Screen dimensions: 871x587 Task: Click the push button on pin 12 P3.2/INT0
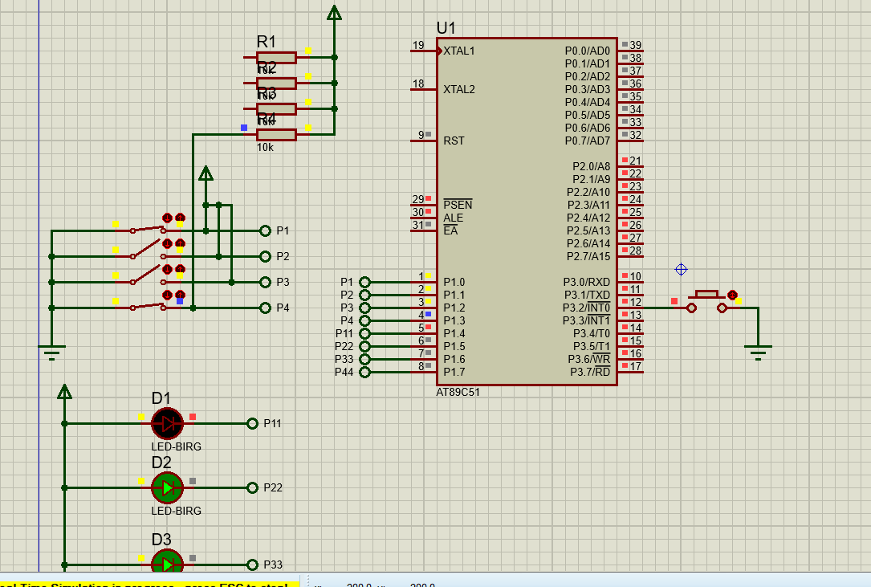pos(706,301)
